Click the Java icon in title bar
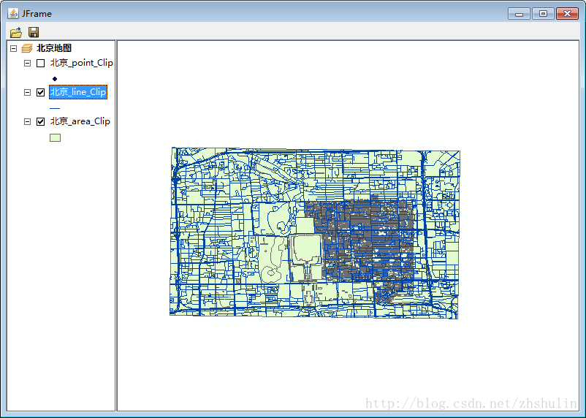The height and width of the screenshot is (418, 586). click(12, 13)
